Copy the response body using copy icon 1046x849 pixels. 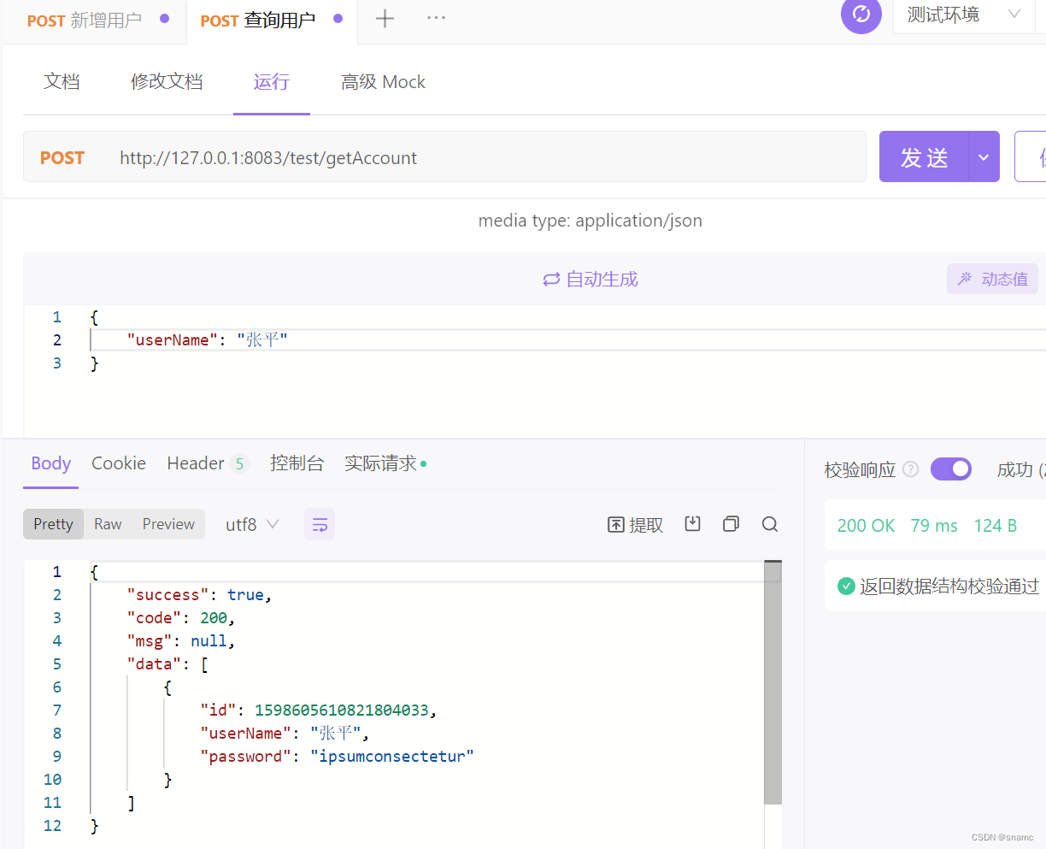731,524
